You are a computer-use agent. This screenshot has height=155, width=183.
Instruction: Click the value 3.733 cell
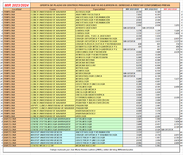pos(132,132)
